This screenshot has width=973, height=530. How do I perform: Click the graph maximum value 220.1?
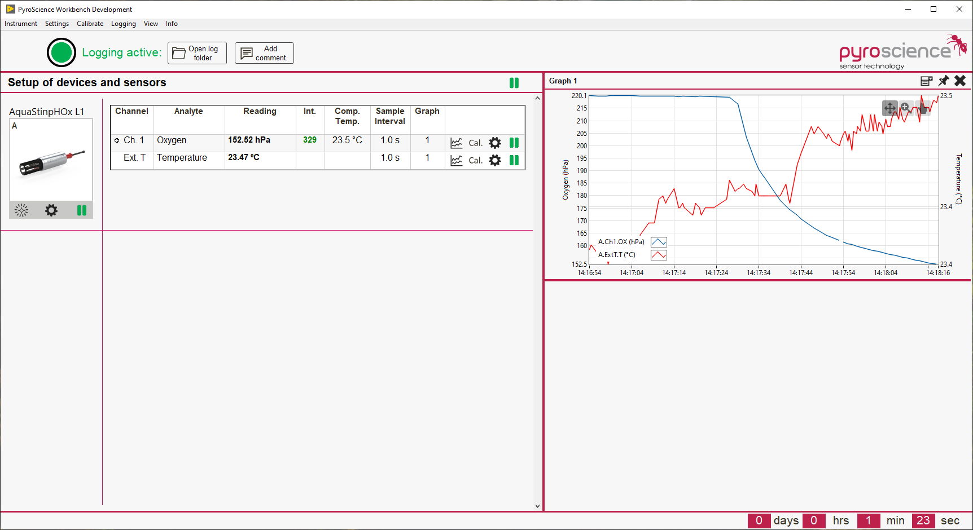pos(579,96)
